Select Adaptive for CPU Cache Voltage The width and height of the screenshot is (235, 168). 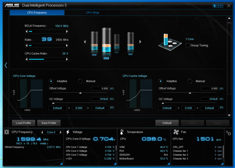pos(161,81)
